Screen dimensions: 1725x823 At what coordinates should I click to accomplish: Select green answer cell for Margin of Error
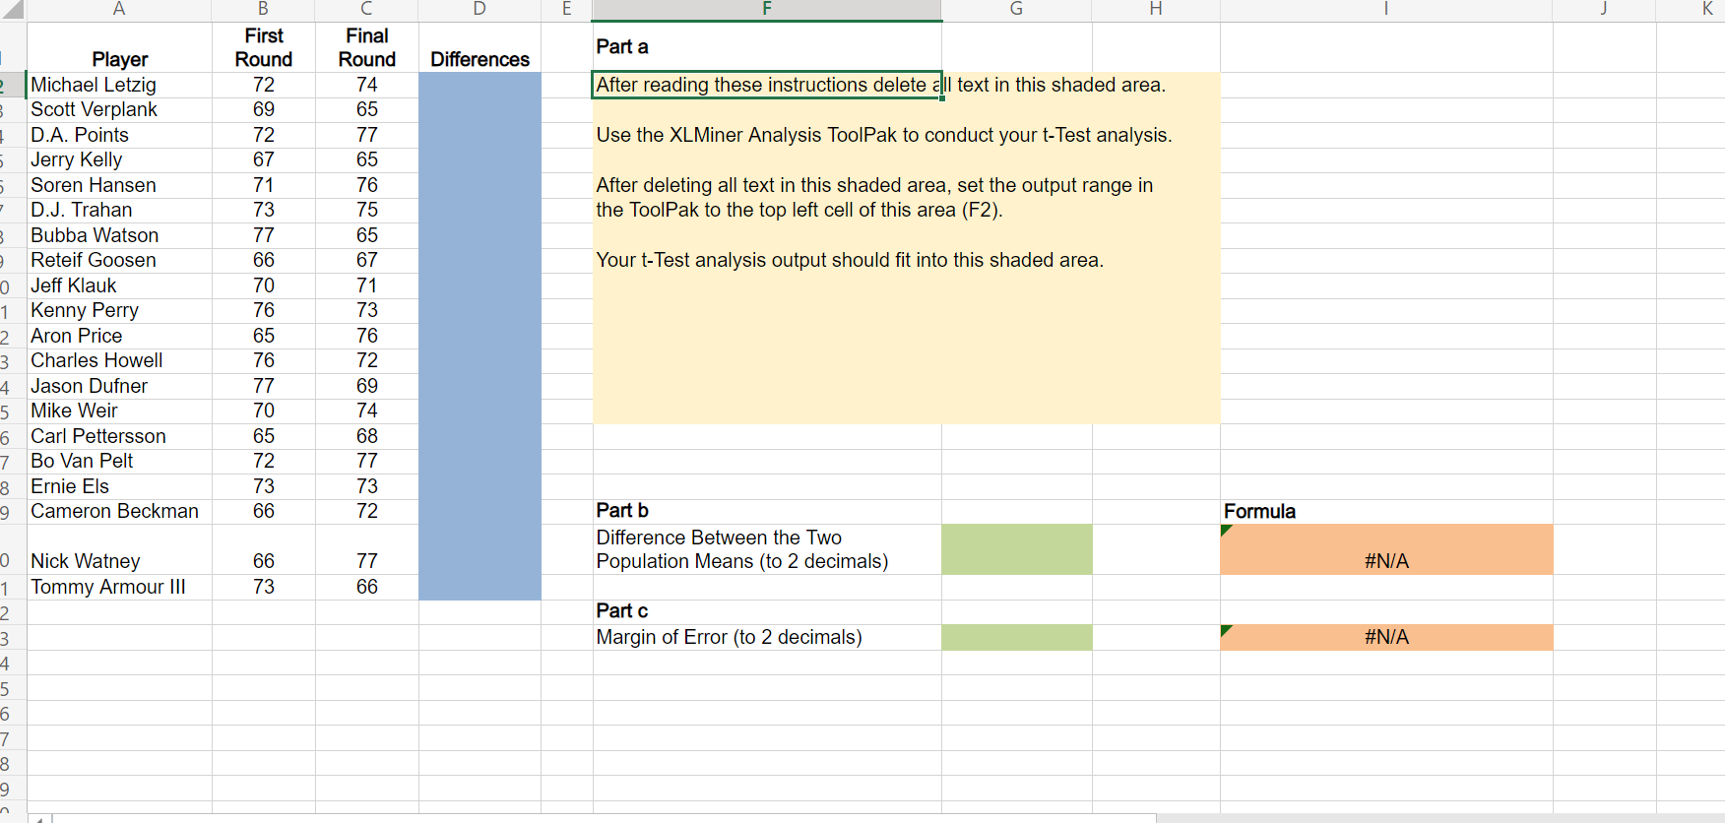(x=1016, y=637)
